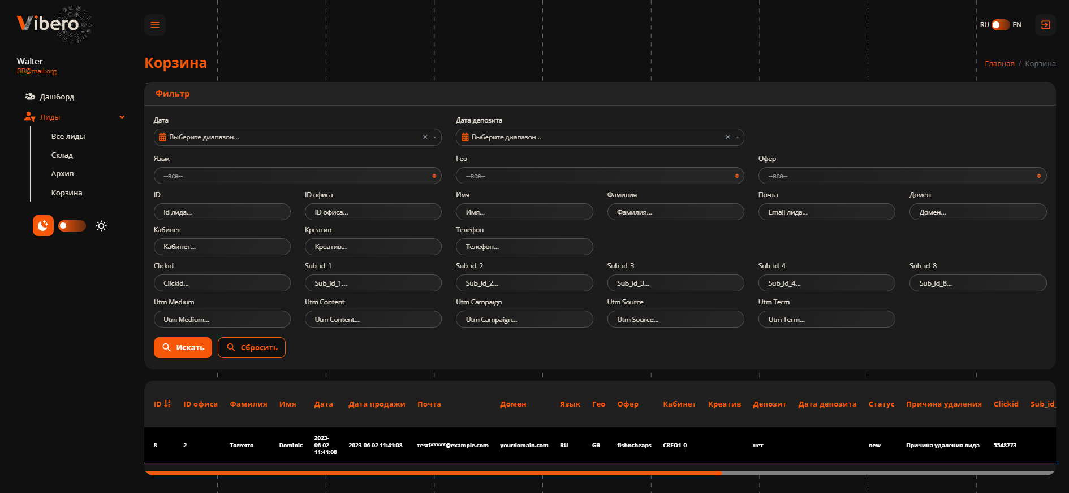Image resolution: width=1069 pixels, height=493 pixels.
Task: Open the Гео dropdown
Action: (x=600, y=176)
